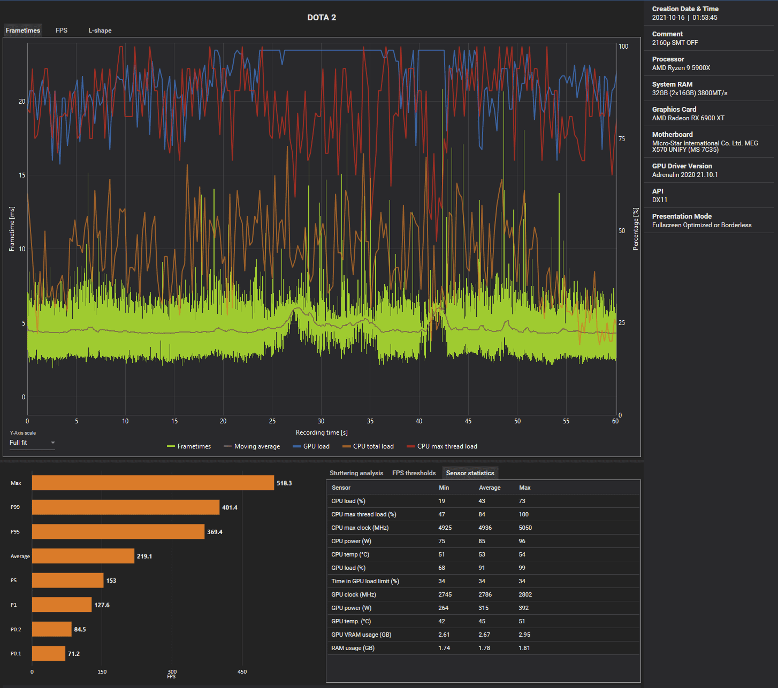Click the sensor table Max column header
The image size is (778, 688).
(x=525, y=488)
